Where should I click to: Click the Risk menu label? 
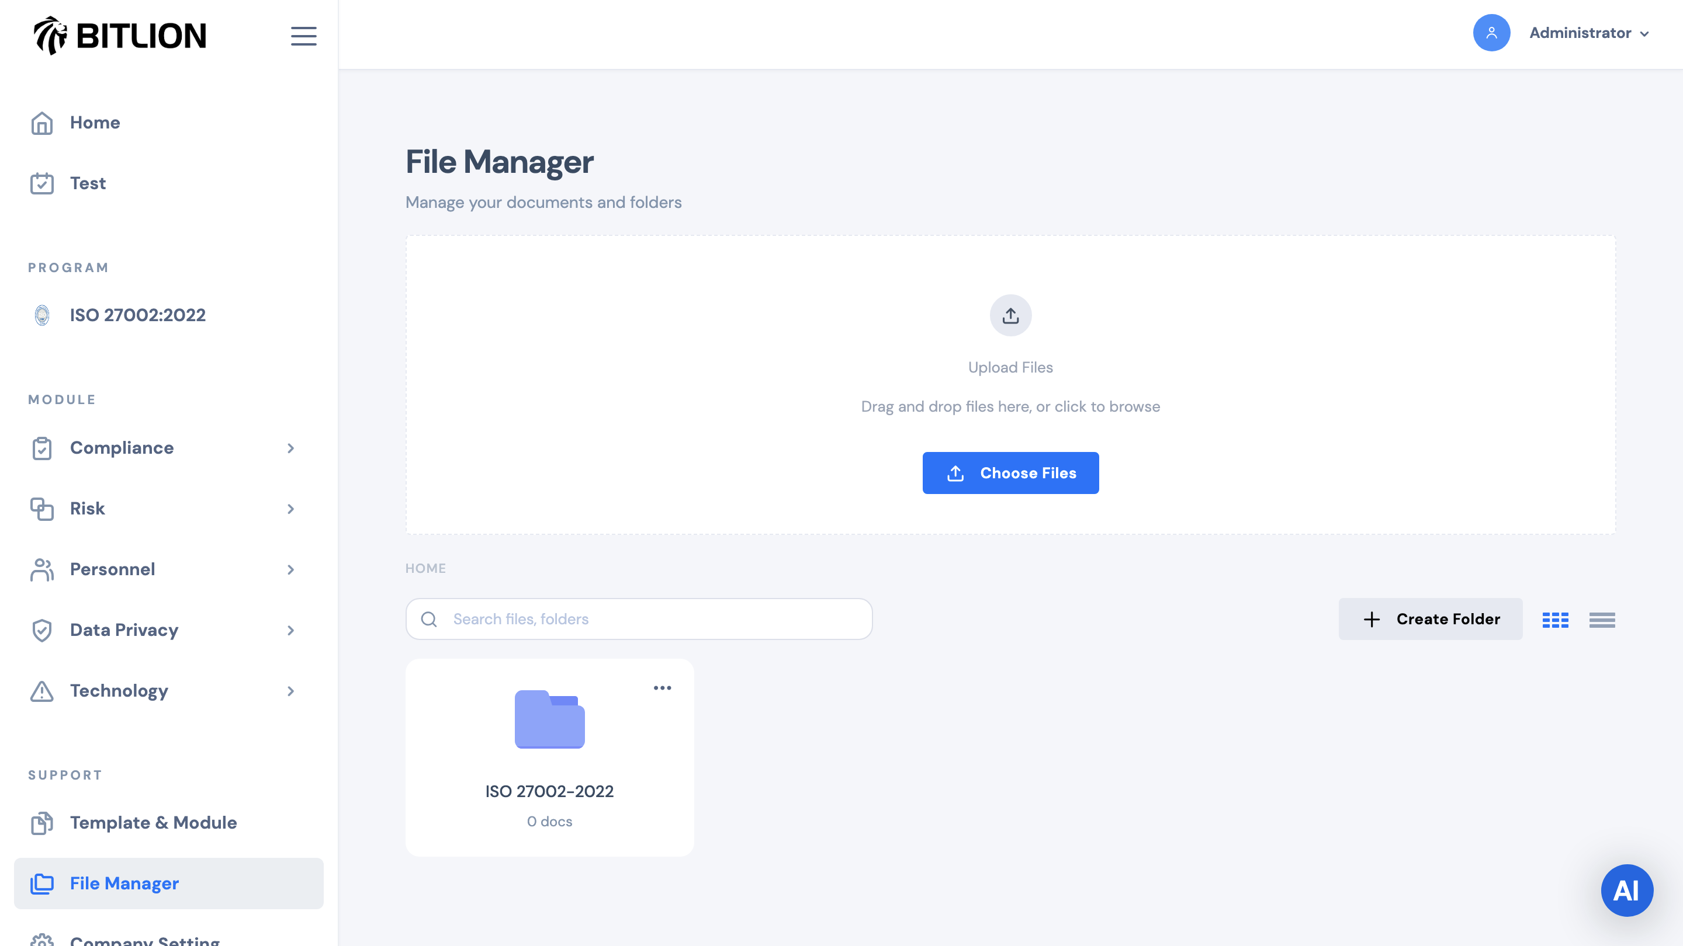pos(88,509)
